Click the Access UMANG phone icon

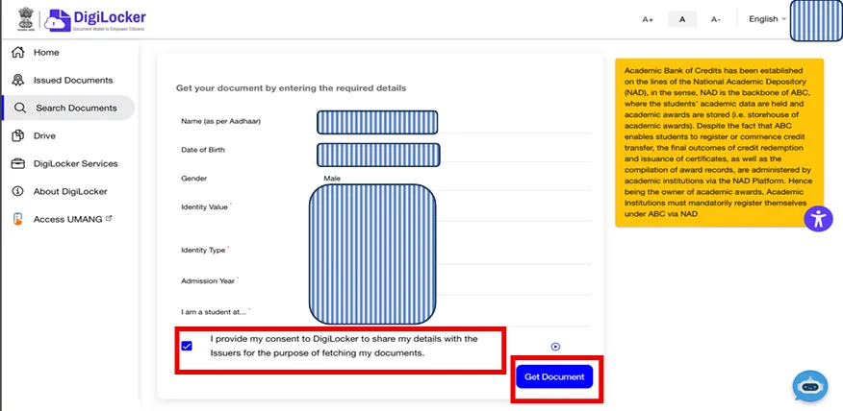click(17, 219)
